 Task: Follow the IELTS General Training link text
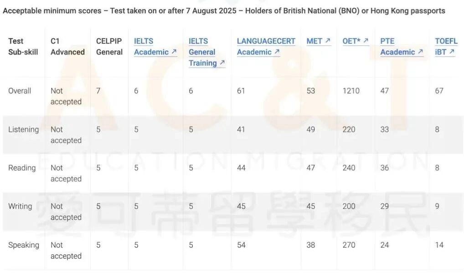coord(202,52)
